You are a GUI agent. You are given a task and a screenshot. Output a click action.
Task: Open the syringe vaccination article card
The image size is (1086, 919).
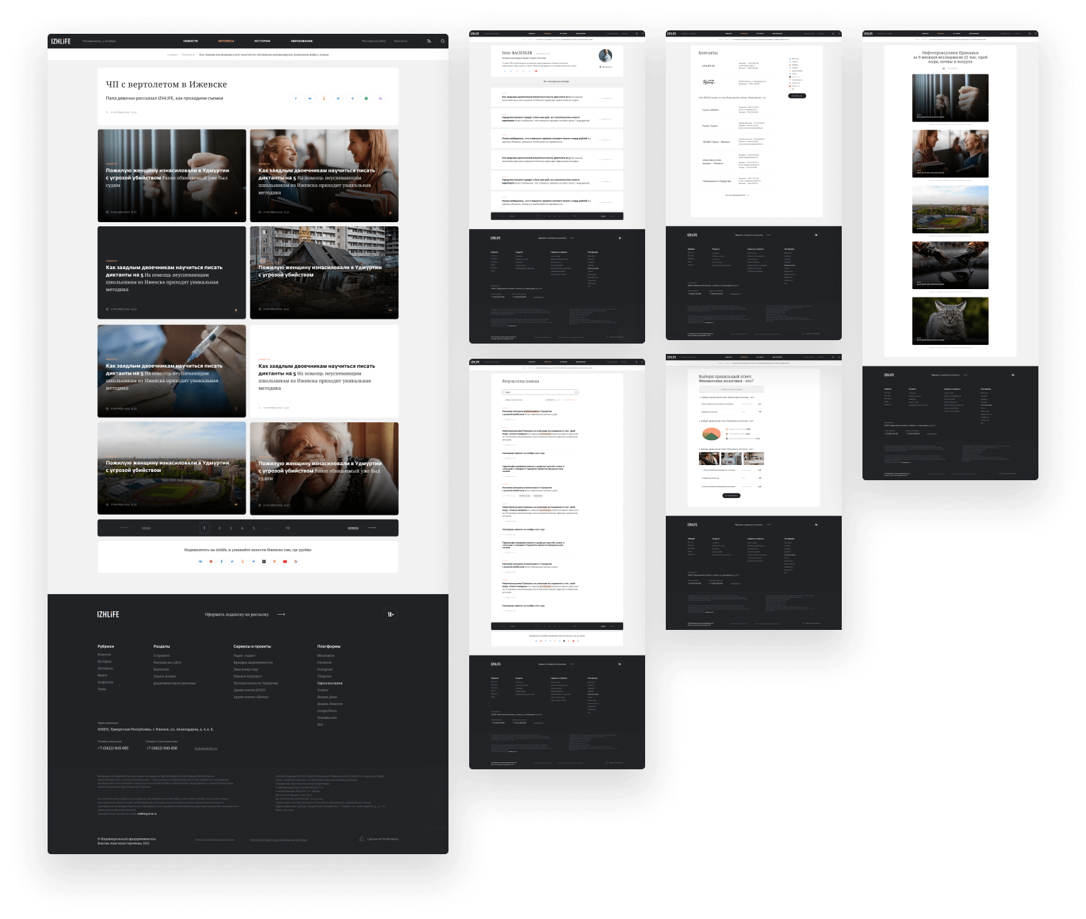172,370
